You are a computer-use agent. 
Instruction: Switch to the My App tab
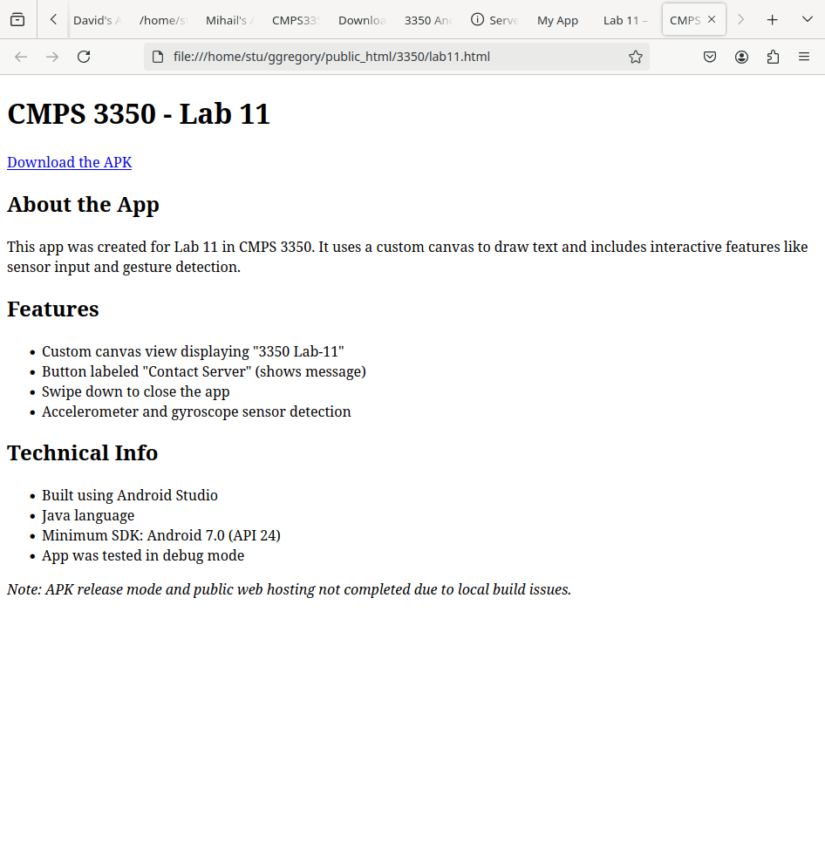pos(557,20)
